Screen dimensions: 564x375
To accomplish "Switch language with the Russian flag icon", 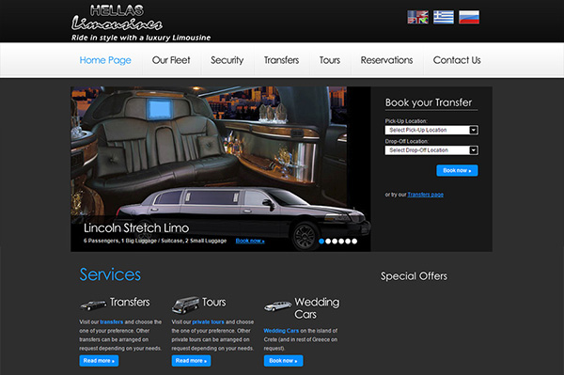I will (x=469, y=17).
